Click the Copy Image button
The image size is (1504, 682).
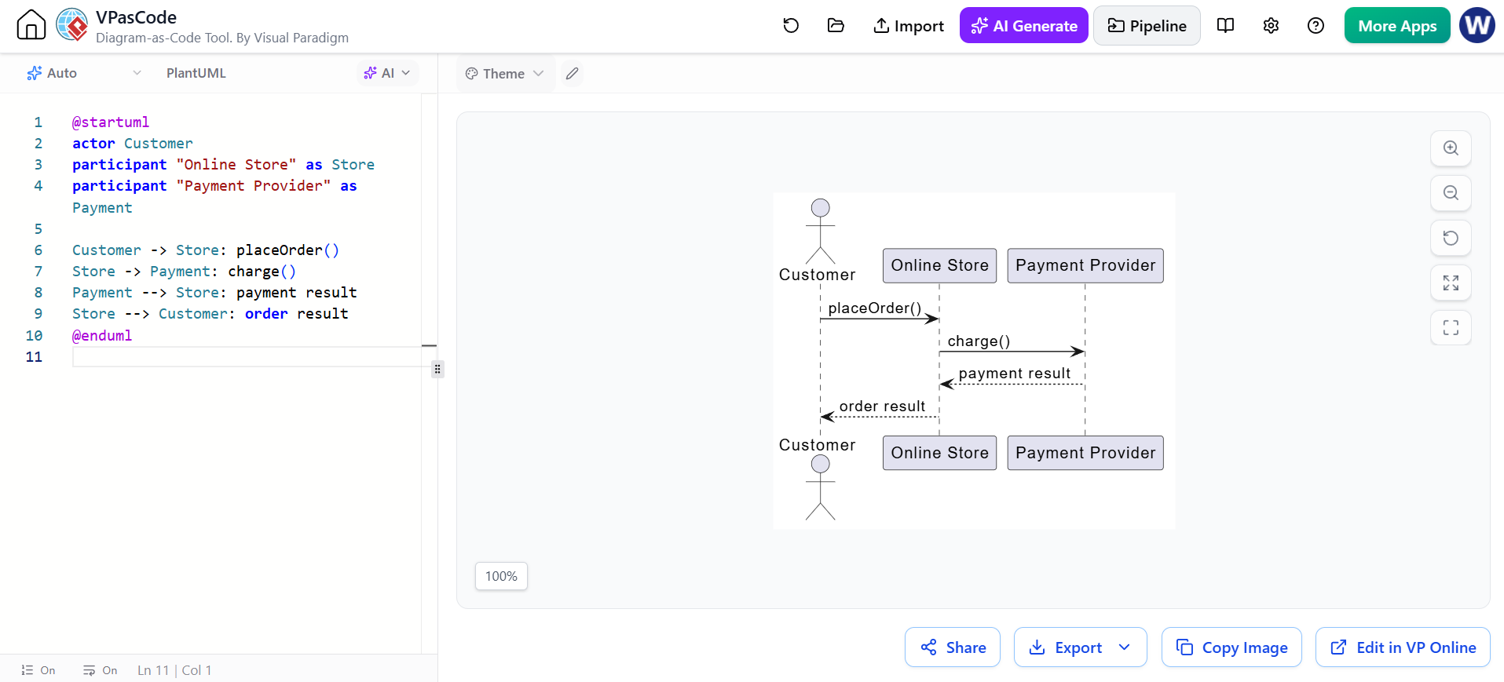[1231, 647]
